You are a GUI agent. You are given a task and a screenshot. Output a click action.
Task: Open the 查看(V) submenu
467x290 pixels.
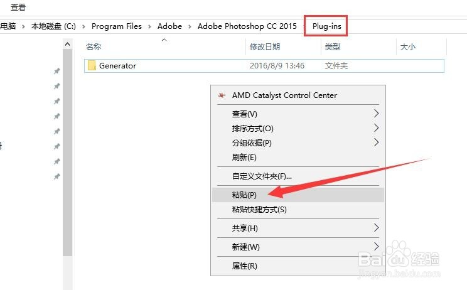point(298,114)
